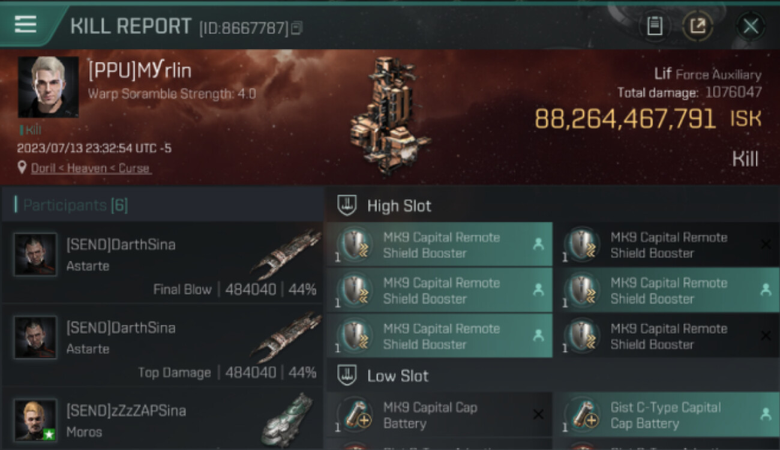Select the MK9 Capital Cap Battery module

439,415
